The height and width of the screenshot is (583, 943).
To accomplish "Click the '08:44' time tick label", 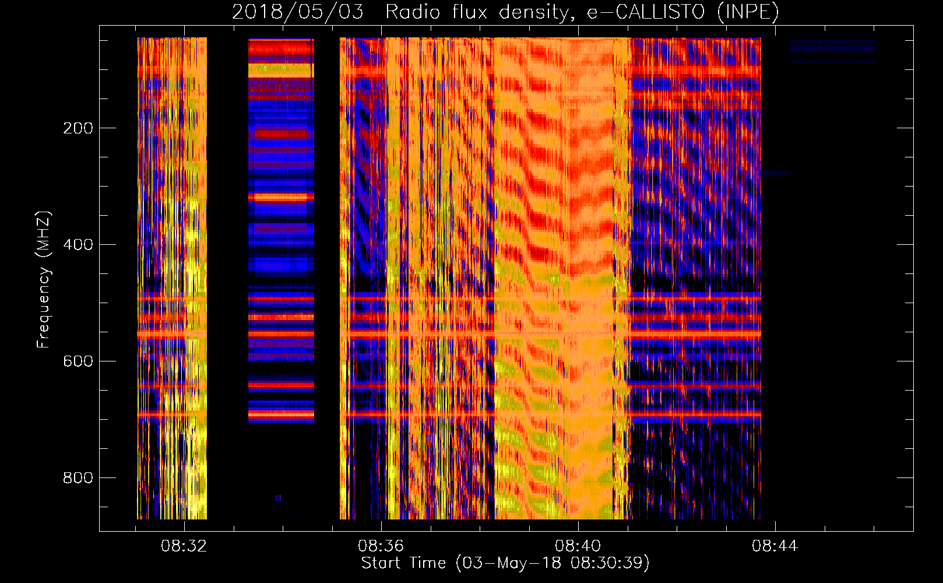I will pyautogui.click(x=775, y=546).
